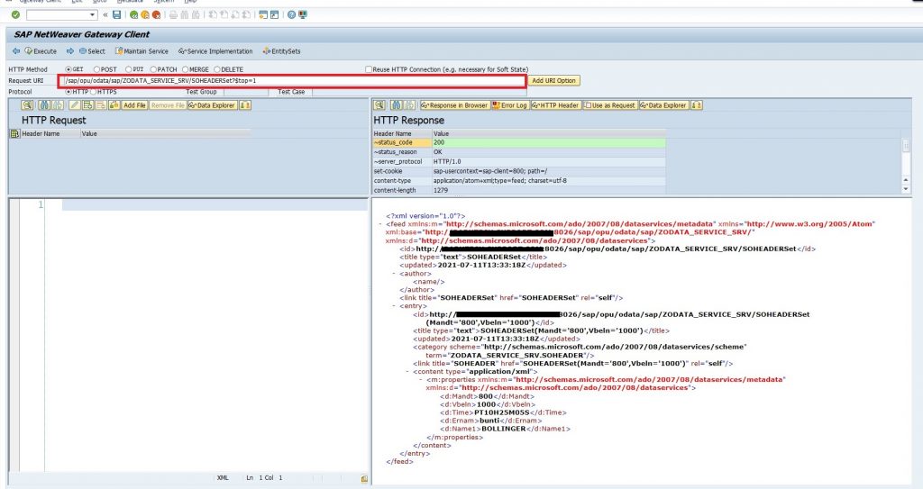Click the Print icon in the toolbar
The height and width of the screenshot is (489, 923).
173,14
